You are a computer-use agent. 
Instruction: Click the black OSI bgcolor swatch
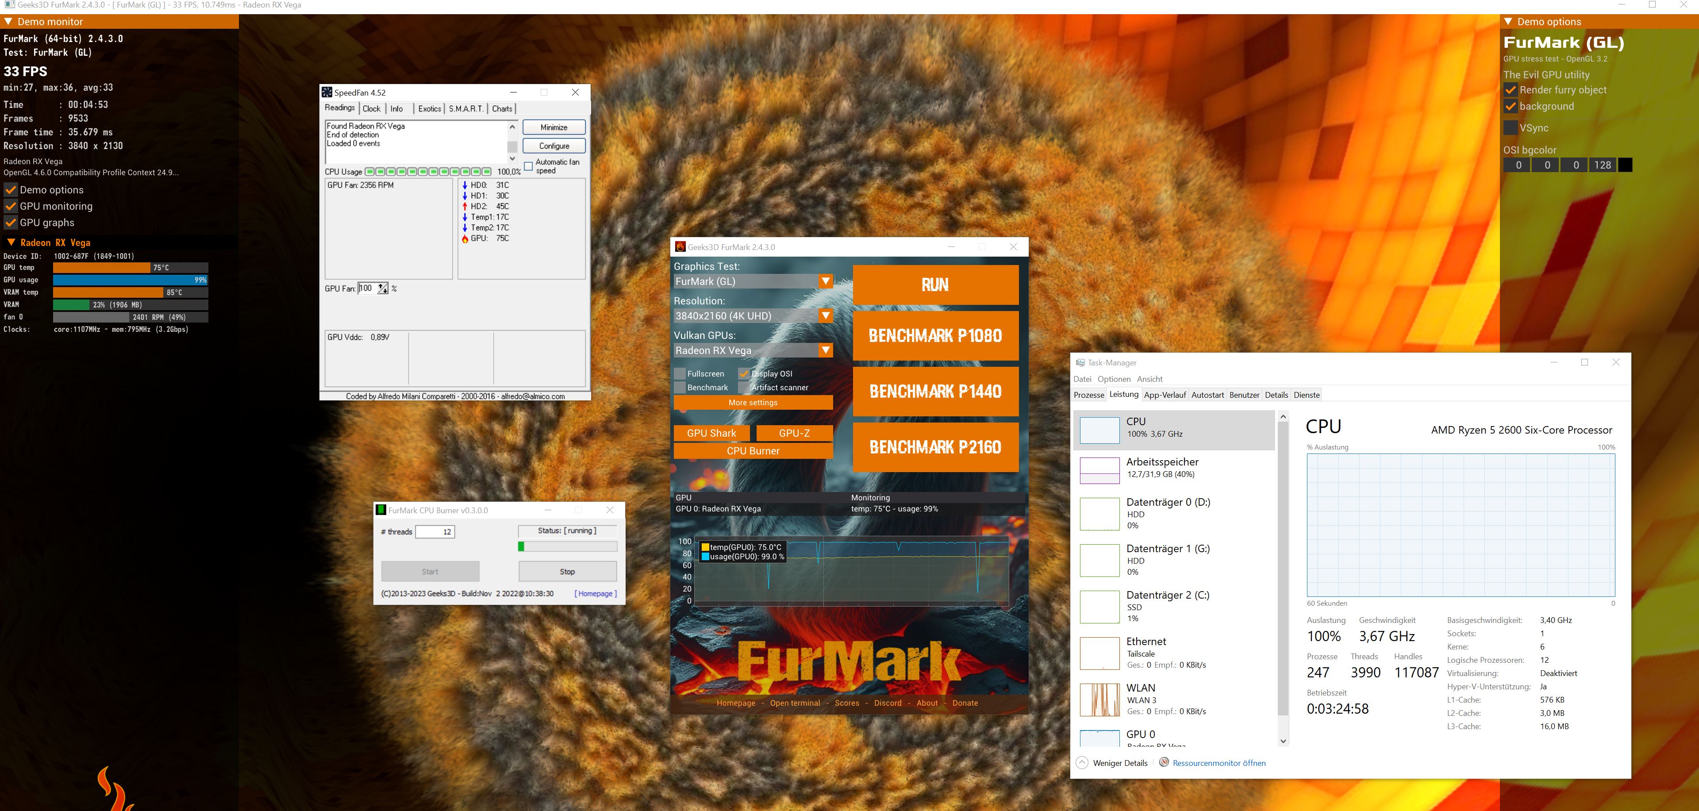click(1625, 165)
